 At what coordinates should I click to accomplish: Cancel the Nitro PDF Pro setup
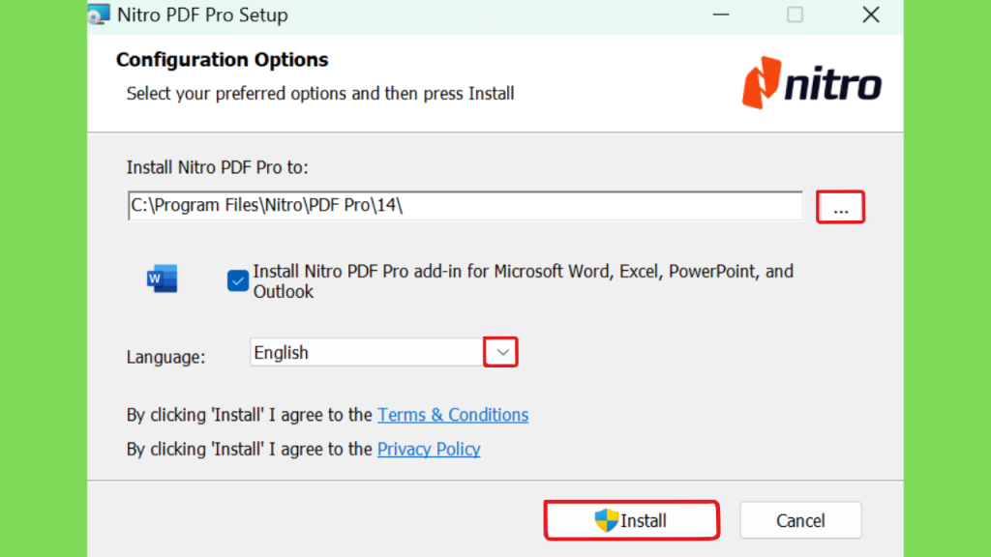(x=800, y=520)
